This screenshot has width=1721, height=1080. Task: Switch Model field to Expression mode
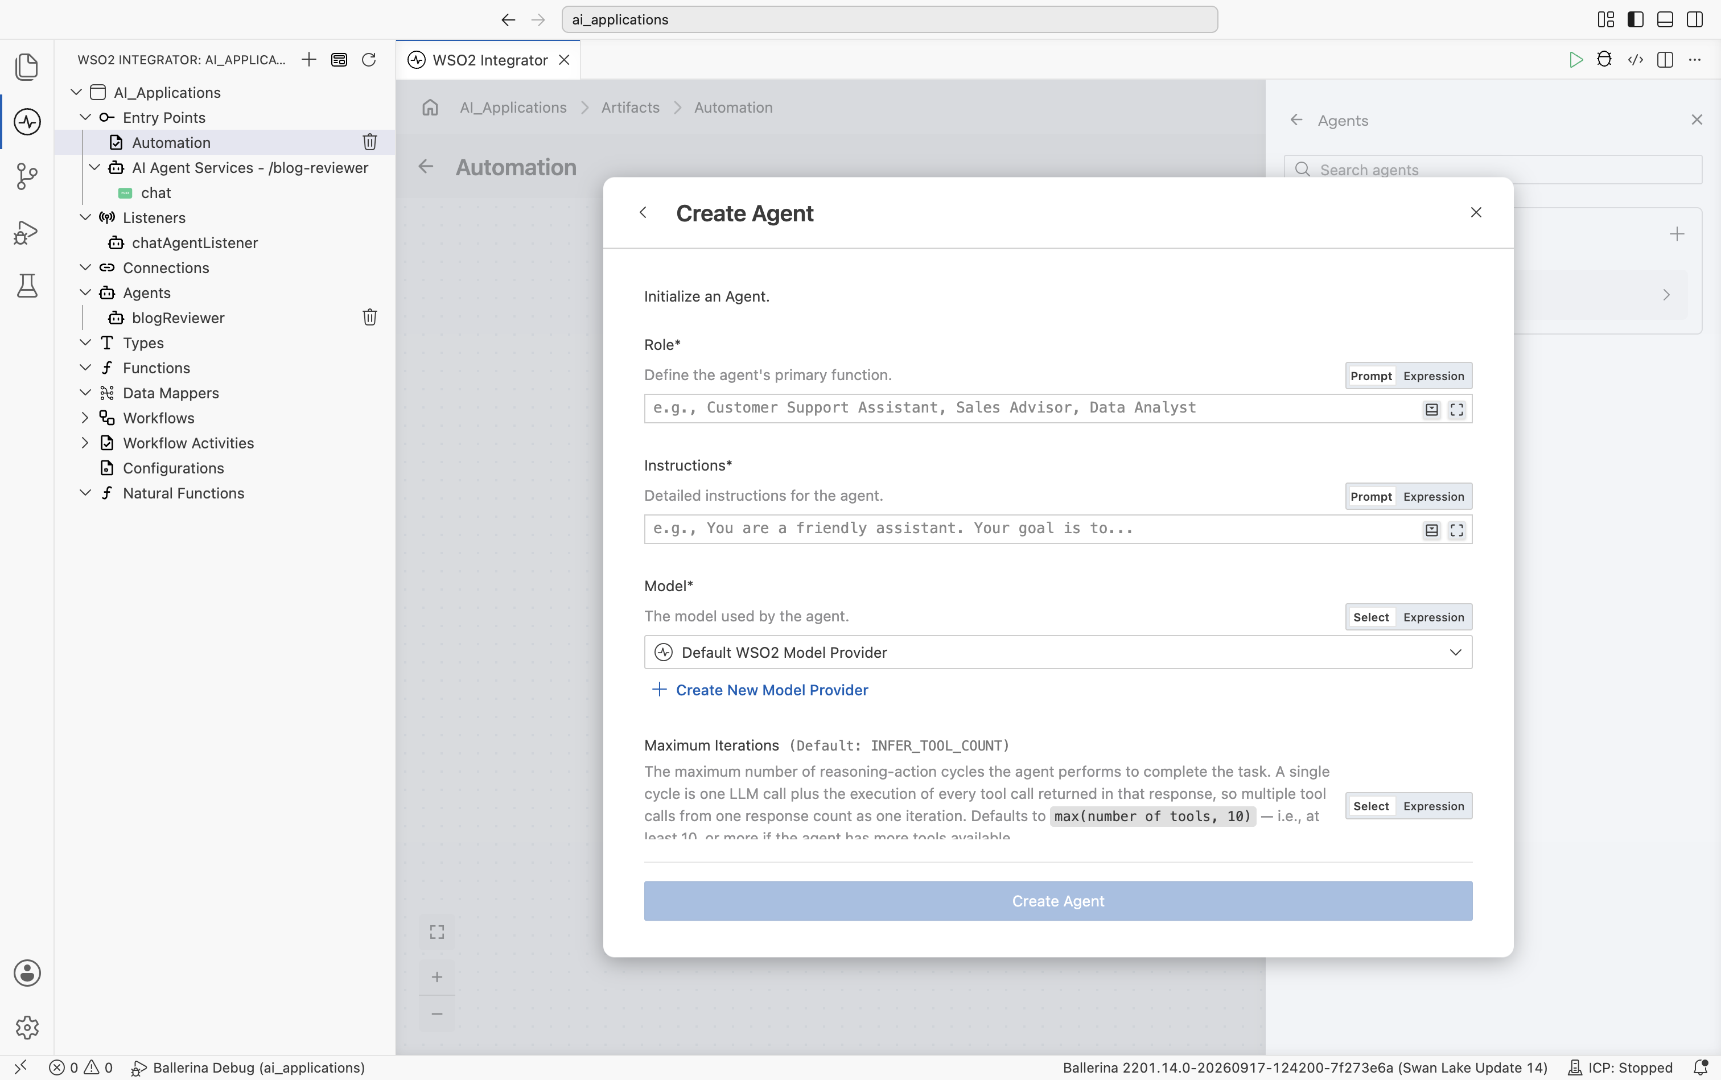(1433, 617)
